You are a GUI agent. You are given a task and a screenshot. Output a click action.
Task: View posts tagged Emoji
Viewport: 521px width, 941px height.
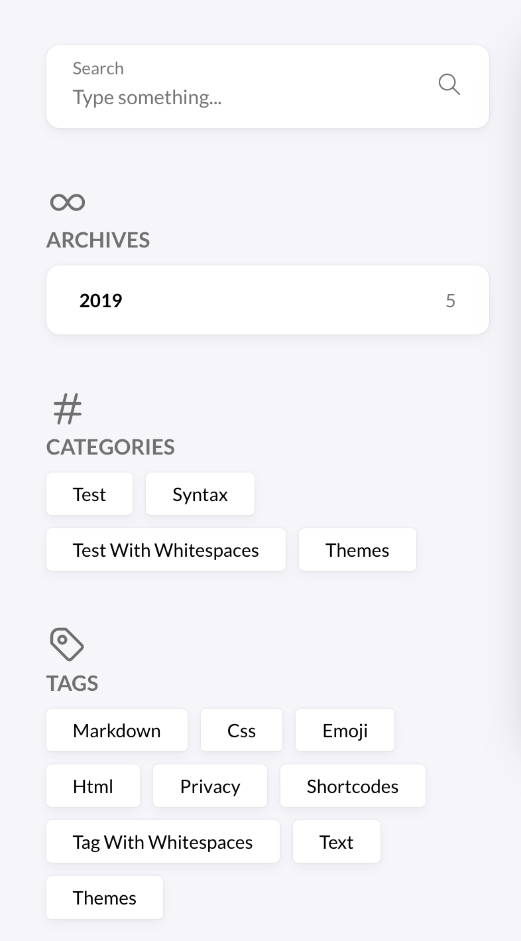click(345, 731)
